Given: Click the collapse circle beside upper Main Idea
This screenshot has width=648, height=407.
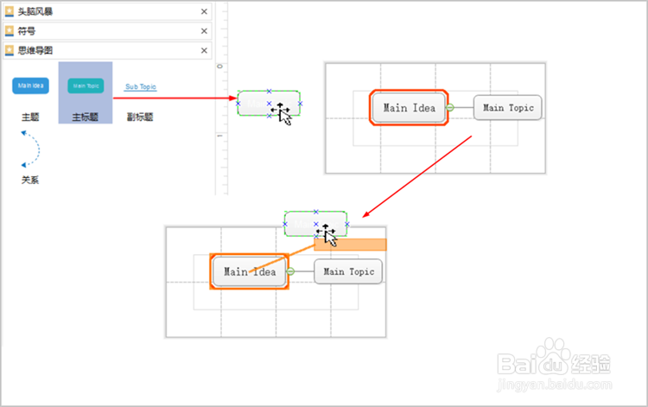Looking at the screenshot, I should [x=450, y=108].
